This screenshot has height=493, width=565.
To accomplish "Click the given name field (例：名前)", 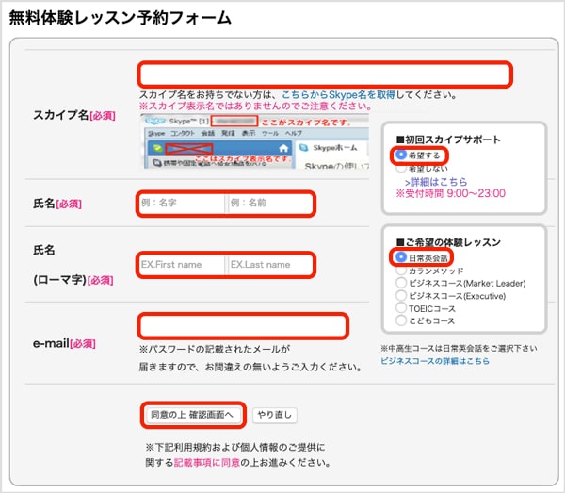I will [269, 203].
